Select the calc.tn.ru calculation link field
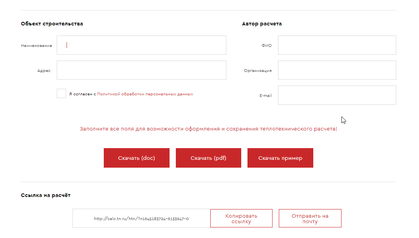 point(141,218)
